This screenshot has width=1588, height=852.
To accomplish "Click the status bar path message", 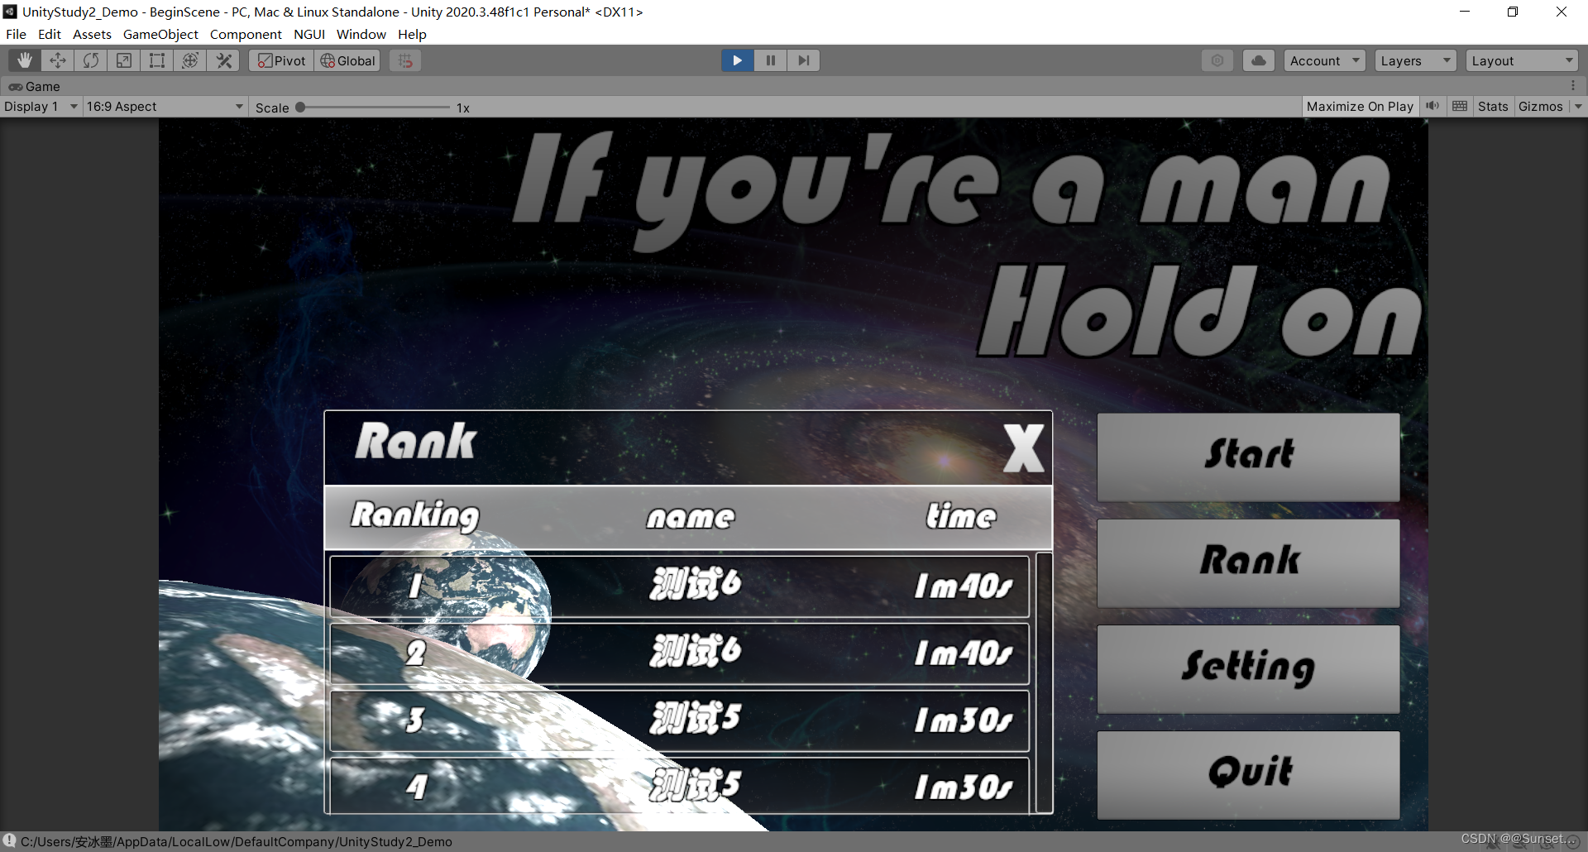I will click(x=237, y=841).
